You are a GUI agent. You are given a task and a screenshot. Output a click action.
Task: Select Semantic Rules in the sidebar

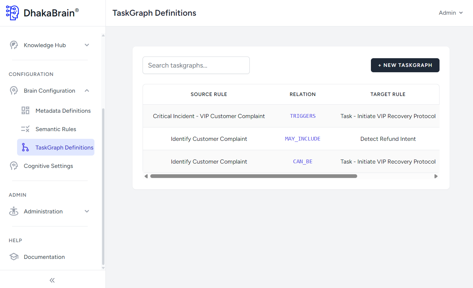coord(55,129)
